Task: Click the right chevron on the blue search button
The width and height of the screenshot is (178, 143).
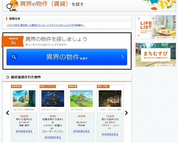Action: [x=122, y=57]
